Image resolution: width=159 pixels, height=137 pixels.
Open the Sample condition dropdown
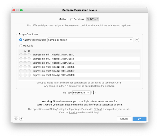tap(90, 40)
